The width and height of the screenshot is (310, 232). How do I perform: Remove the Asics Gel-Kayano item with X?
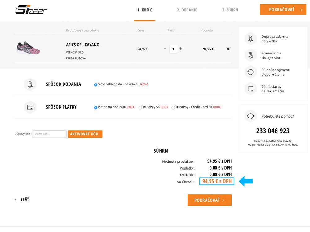coord(228,49)
